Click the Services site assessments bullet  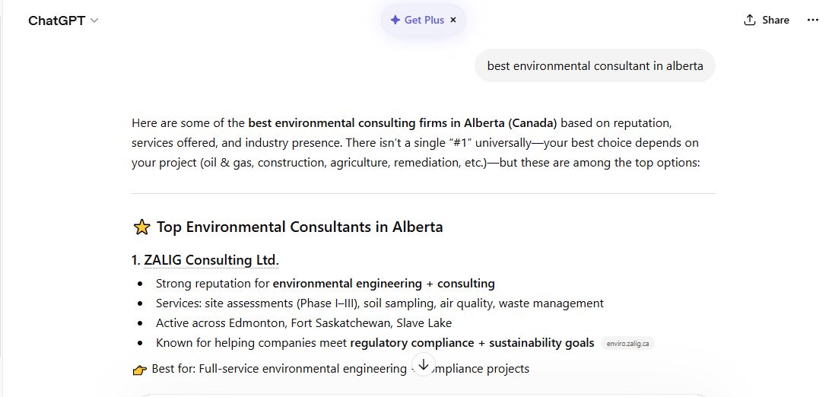379,303
